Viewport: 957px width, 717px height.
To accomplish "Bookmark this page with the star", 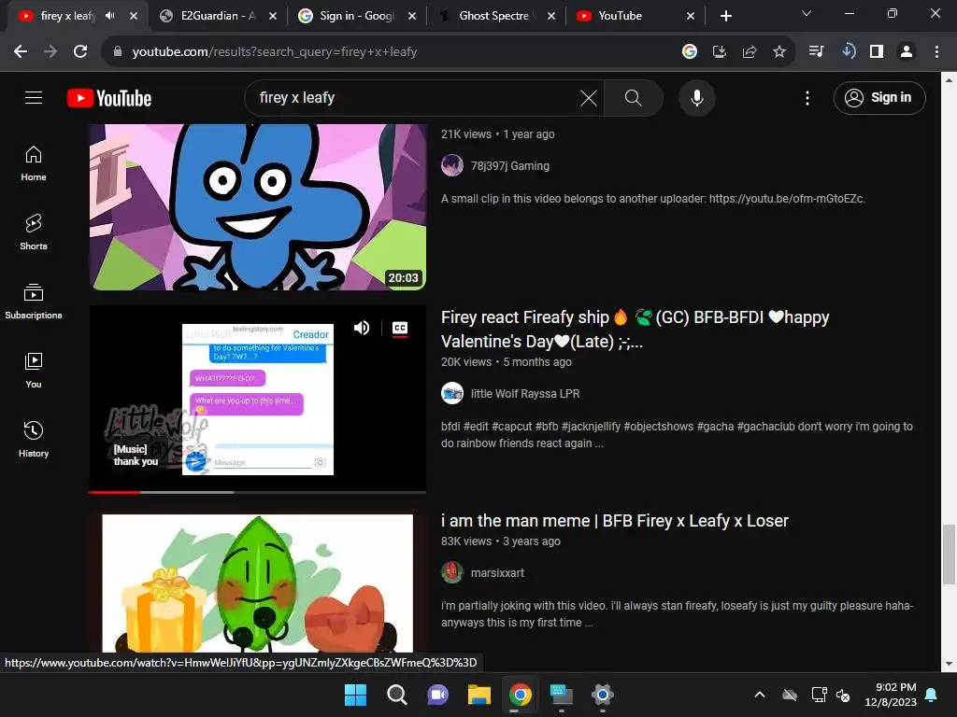I will point(779,52).
